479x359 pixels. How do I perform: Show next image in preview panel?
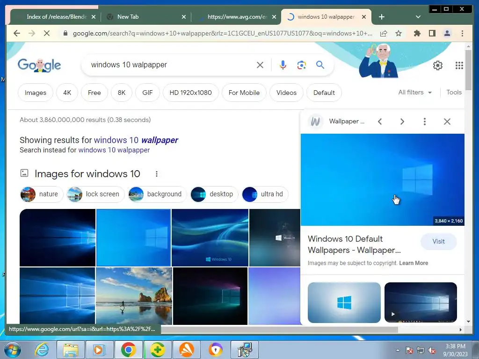(402, 122)
